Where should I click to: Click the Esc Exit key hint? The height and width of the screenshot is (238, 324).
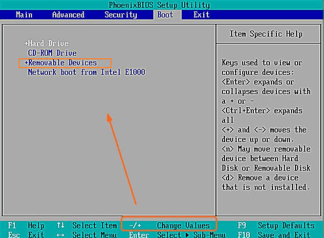point(26,235)
